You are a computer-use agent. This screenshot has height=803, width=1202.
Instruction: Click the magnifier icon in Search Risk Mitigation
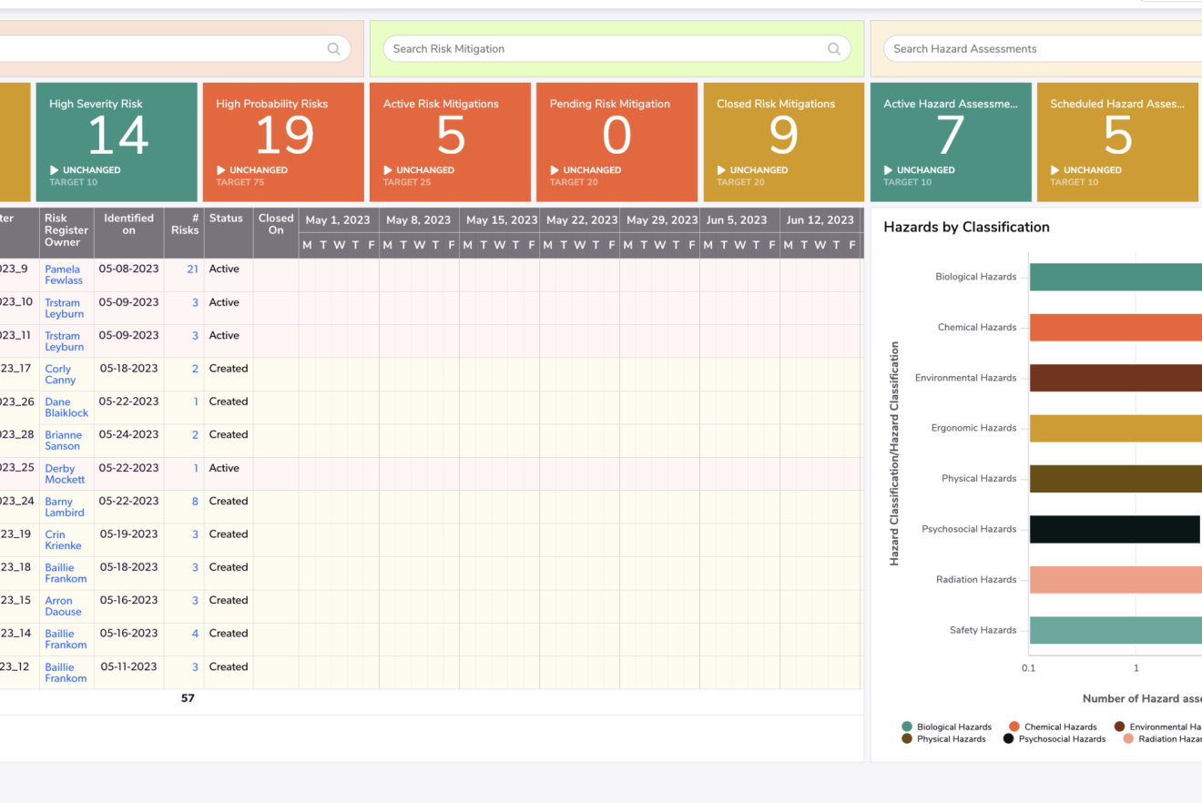coord(833,49)
